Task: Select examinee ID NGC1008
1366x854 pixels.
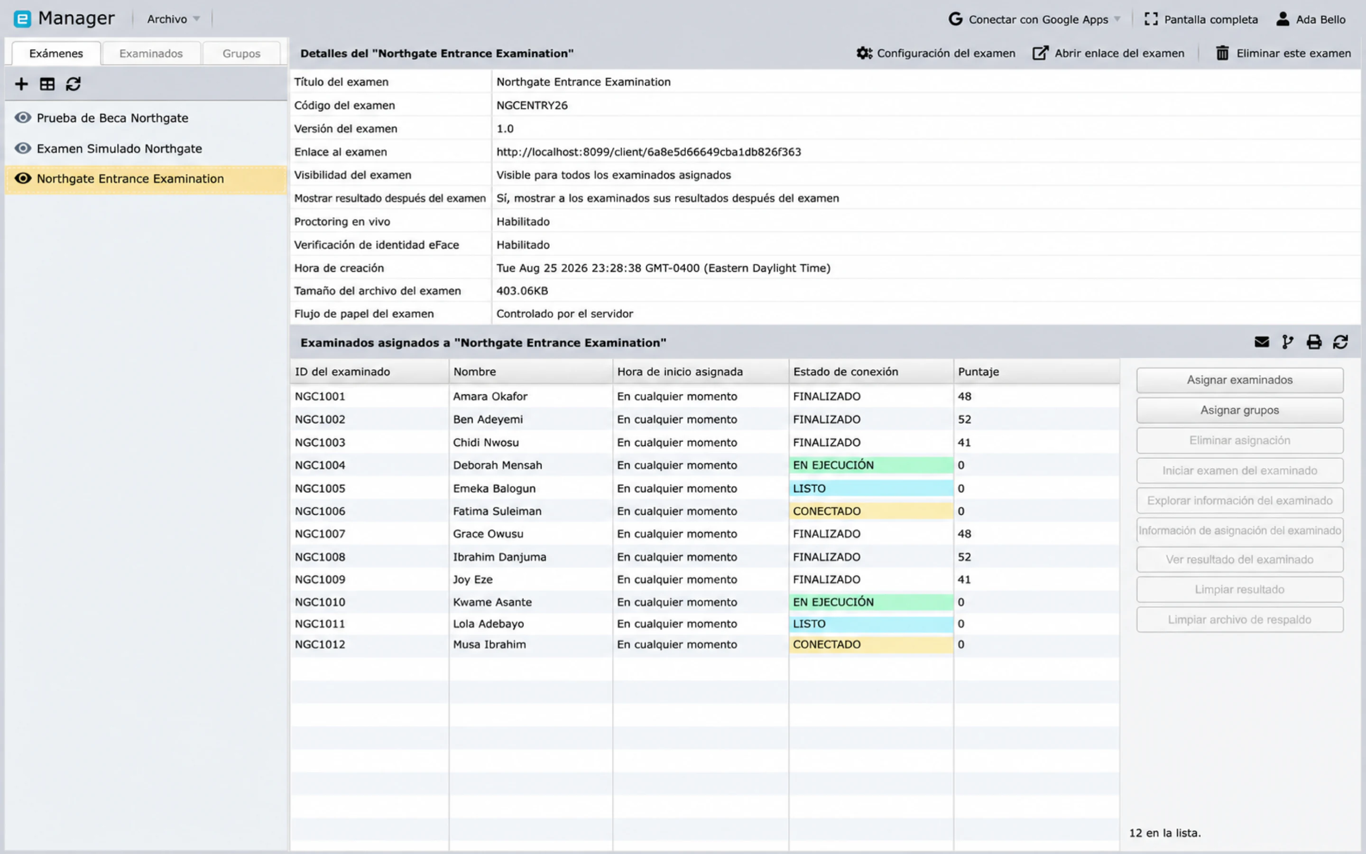Action: click(320, 557)
